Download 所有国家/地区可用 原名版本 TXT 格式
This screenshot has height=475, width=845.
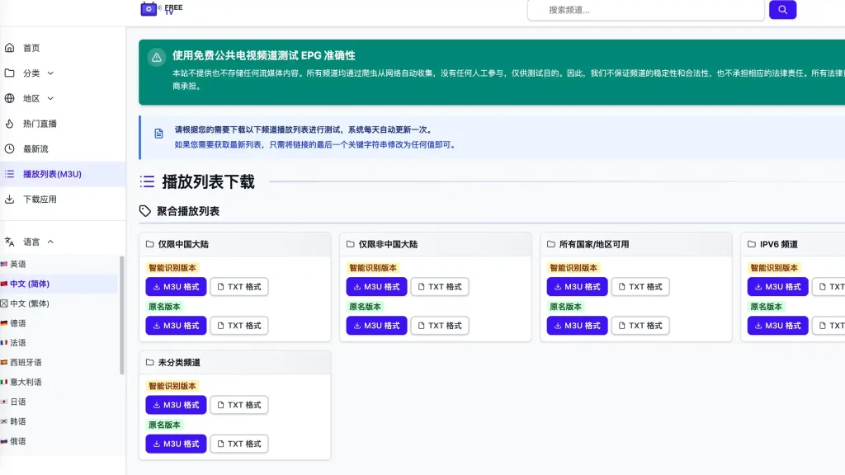click(640, 325)
